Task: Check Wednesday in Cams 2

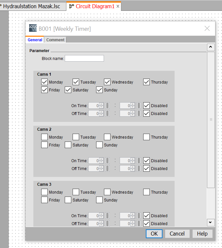Action: click(107, 137)
